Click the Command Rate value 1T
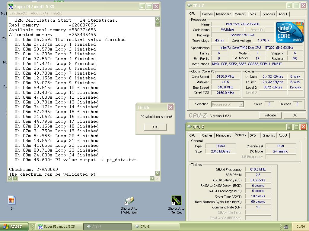Screen dimensions: 309x231 pyautogui.click(x=258, y=207)
